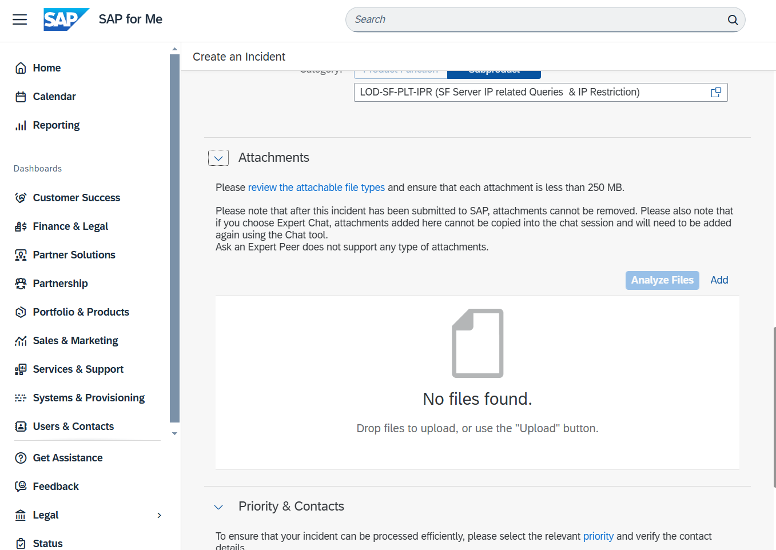
Task: Click sidebar scroll up arrow
Action: pos(174,49)
